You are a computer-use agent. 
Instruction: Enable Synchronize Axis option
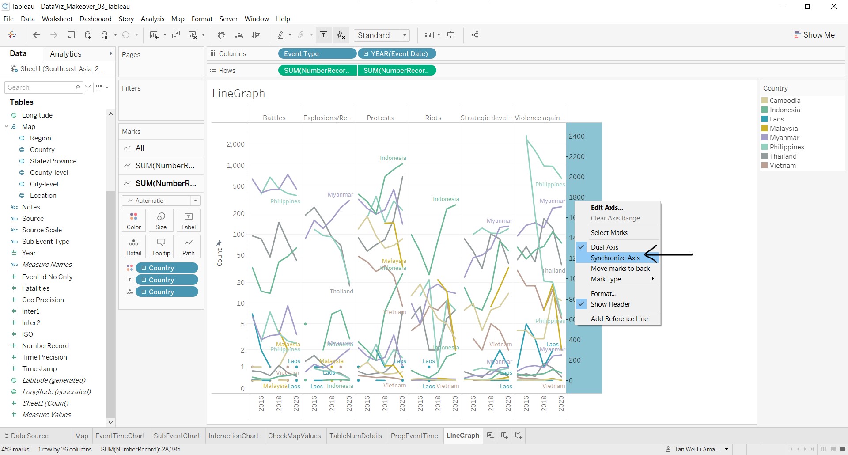[615, 258]
